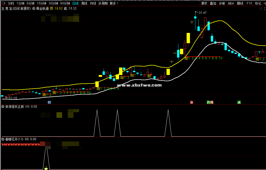Activate the 画线 drawing tools
The width and height of the screenshot is (266, 170).
(x=240, y=3)
